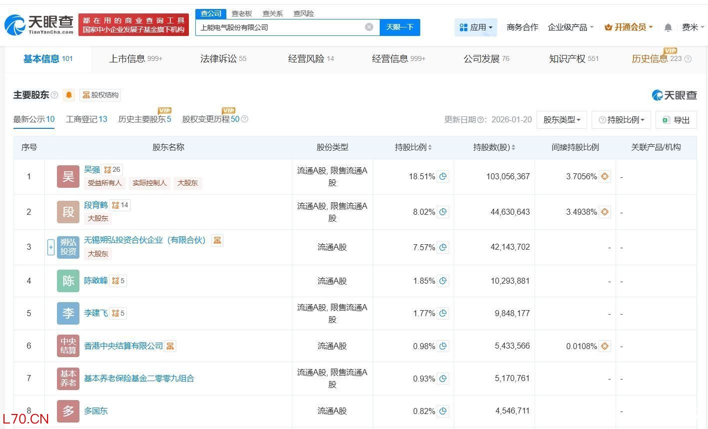Export shareholder list with 导出 button
The width and height of the screenshot is (708, 429).
[x=676, y=120]
